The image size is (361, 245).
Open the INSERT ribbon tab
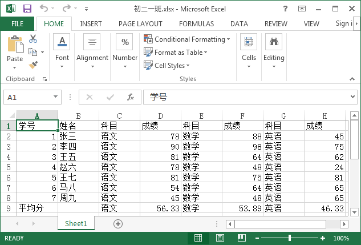[91, 24]
